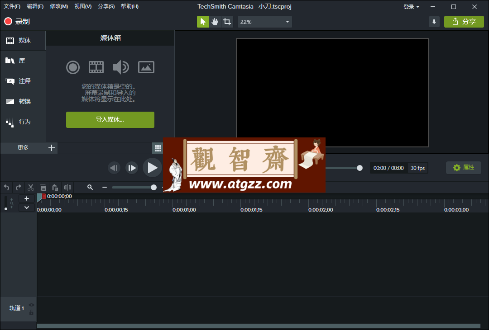Open the 22% zoom level dropdown
The width and height of the screenshot is (489, 330).
click(265, 22)
